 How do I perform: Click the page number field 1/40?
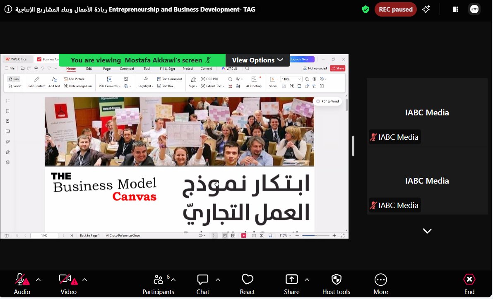(x=44, y=235)
